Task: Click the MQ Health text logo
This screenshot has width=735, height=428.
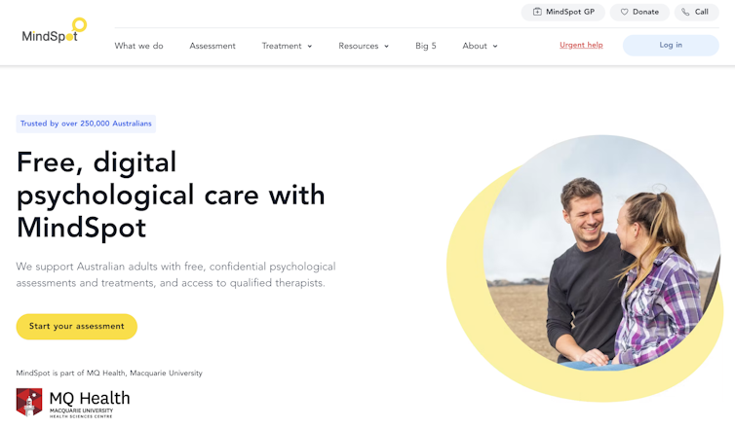Action: point(90,404)
